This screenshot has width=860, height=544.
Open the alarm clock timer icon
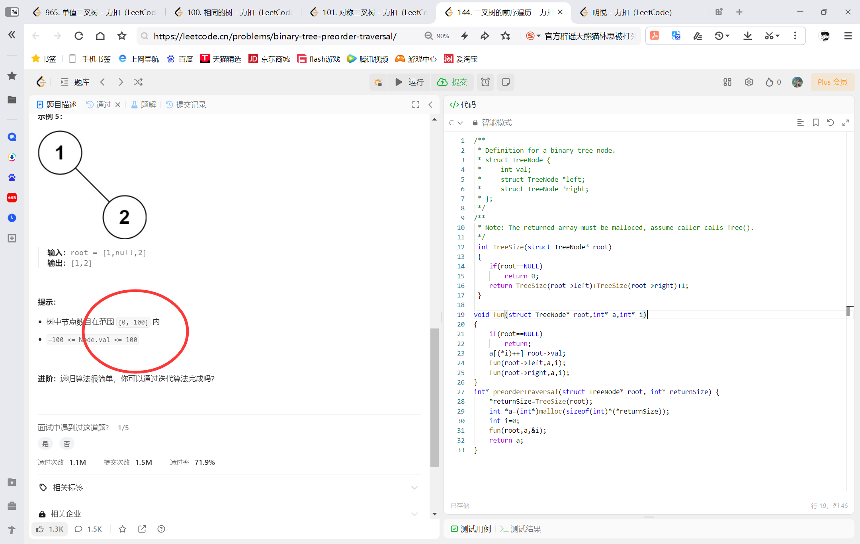pos(485,82)
